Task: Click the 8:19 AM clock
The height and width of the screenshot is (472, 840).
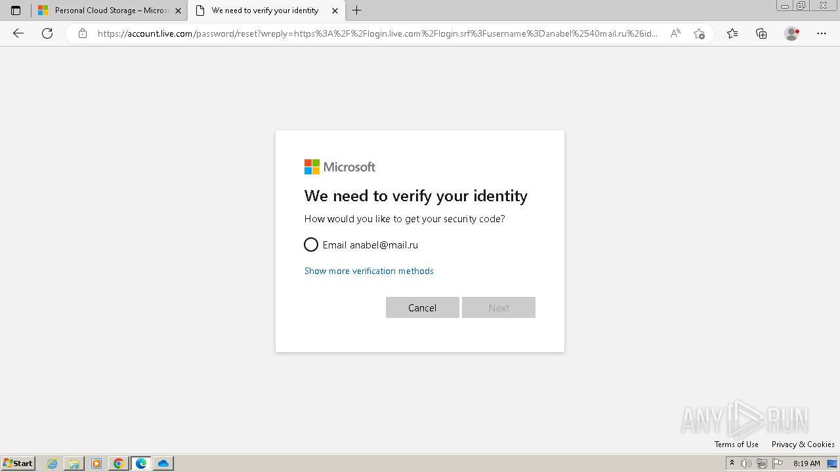Action: click(807, 463)
